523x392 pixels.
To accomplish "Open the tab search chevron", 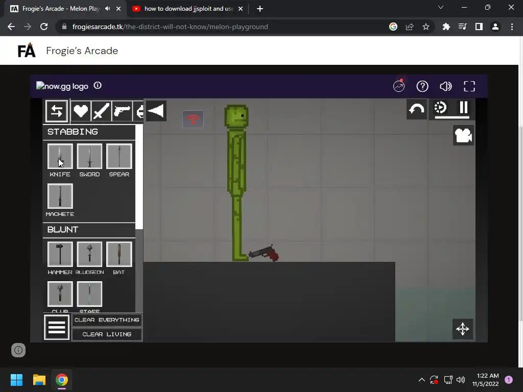I will 441,7.
